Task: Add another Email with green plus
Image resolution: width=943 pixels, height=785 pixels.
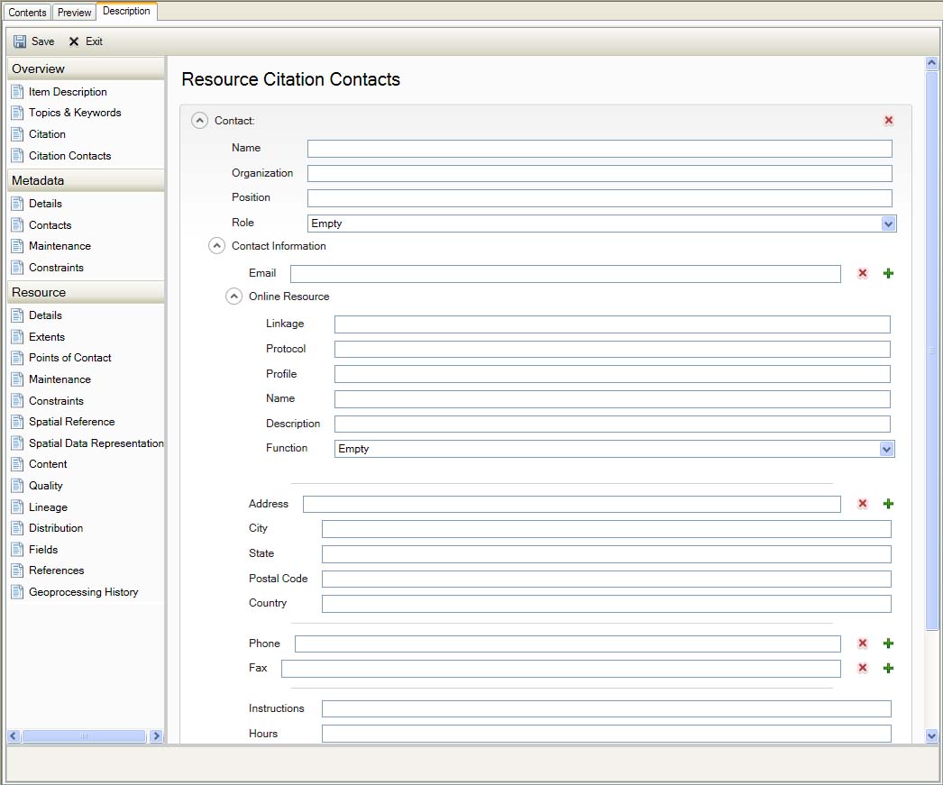Action: [x=888, y=273]
